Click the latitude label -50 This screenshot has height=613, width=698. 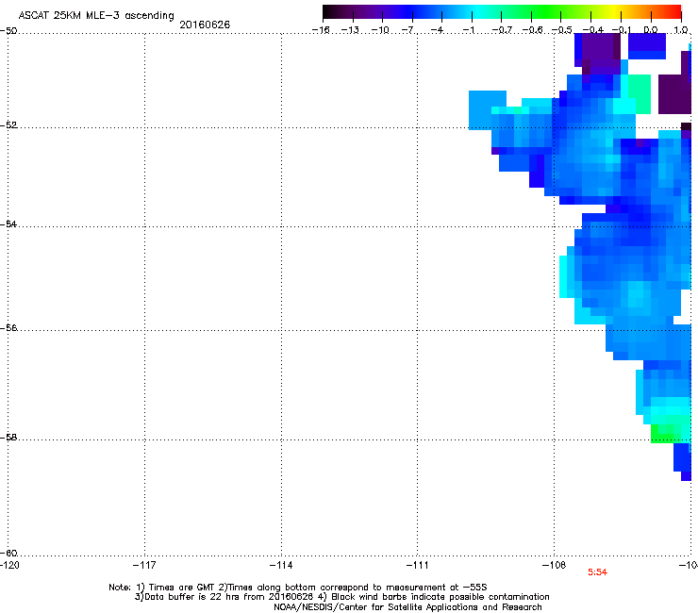point(8,31)
